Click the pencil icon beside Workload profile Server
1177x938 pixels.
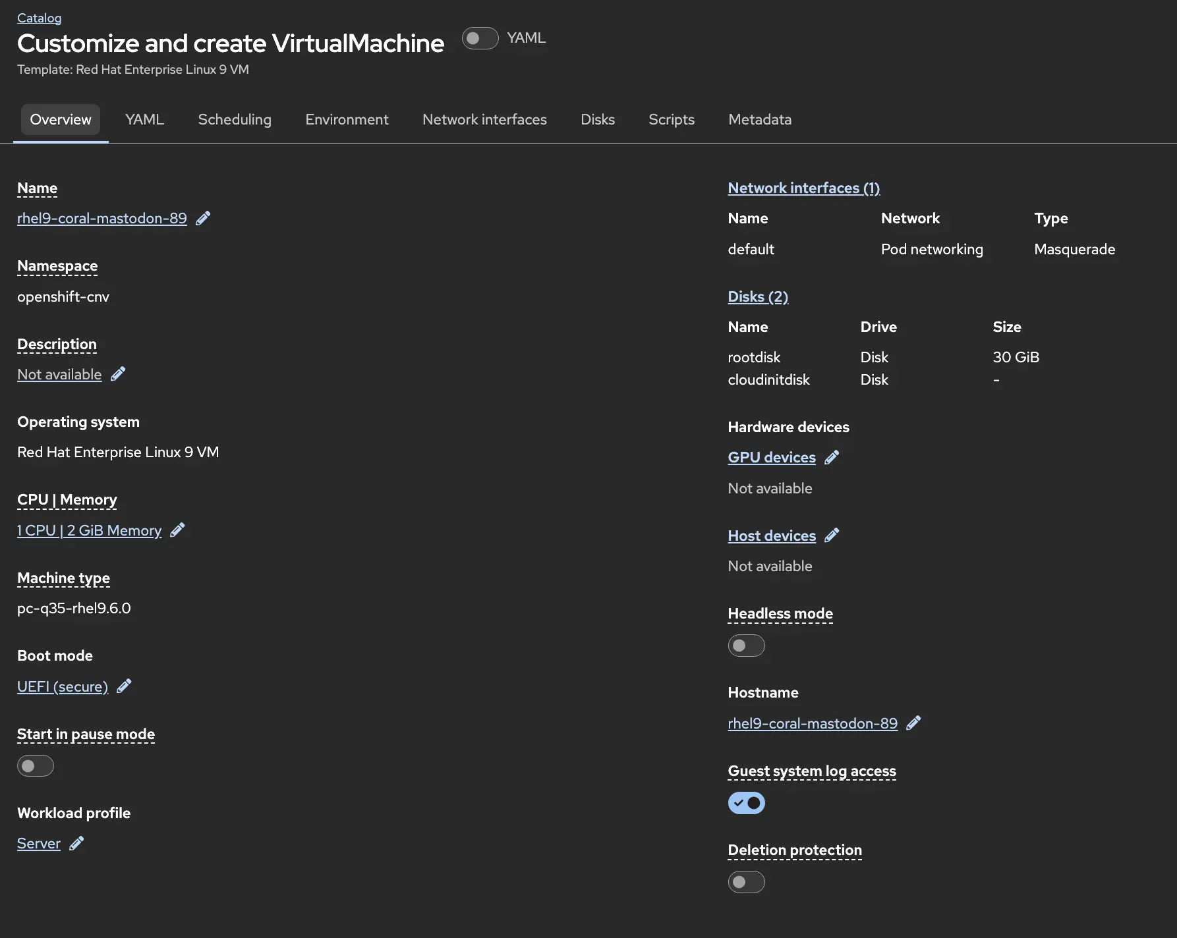coord(76,843)
